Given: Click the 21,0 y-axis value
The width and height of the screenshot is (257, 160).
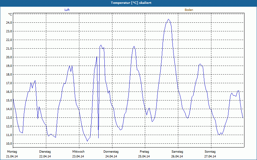Looking at the screenshot, I should tap(9, 49).
